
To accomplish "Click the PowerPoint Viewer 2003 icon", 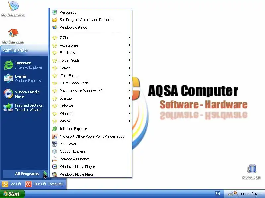I will (55, 136).
